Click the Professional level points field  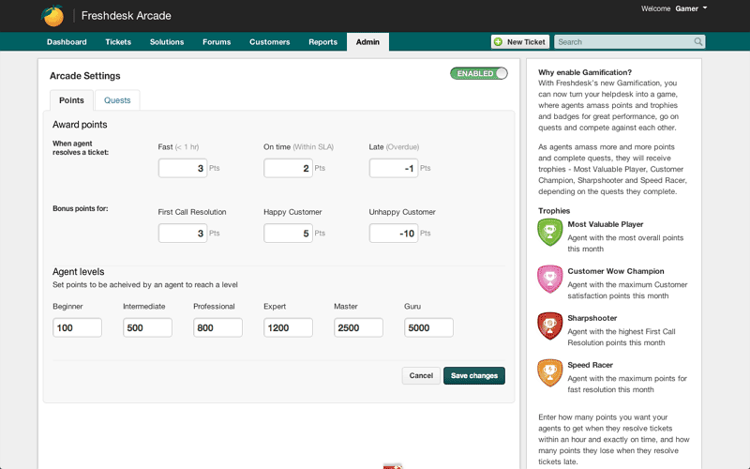click(217, 327)
